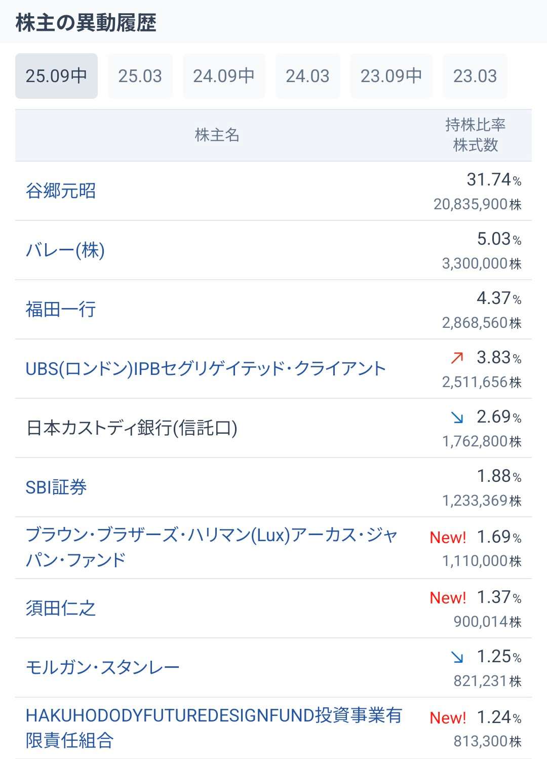
Task: Select the 23.03 period tab
Action: (475, 76)
